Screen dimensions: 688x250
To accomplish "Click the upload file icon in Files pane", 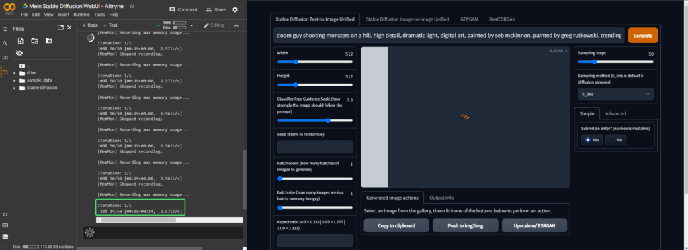I will tap(21, 41).
